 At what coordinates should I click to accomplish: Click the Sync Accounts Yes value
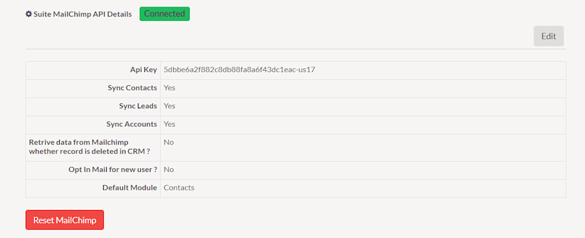(x=170, y=124)
